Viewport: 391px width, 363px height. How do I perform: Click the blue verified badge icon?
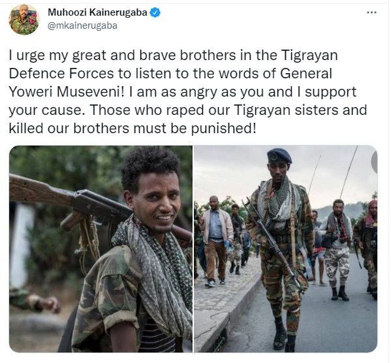pos(155,12)
